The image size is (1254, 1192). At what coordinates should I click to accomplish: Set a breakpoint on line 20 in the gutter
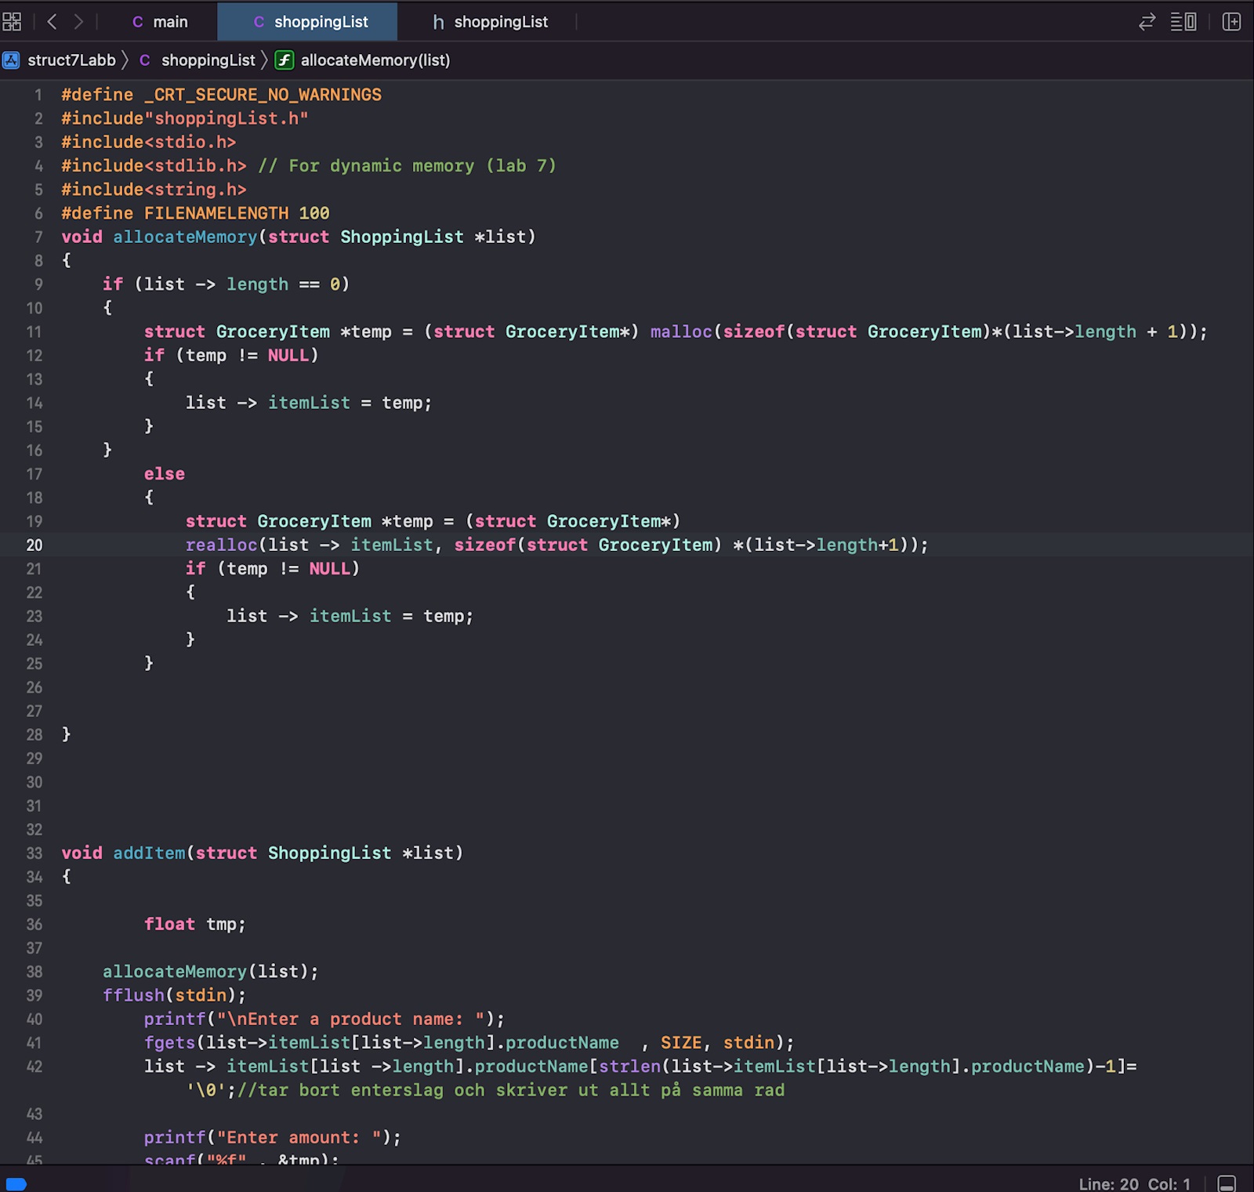(x=34, y=545)
